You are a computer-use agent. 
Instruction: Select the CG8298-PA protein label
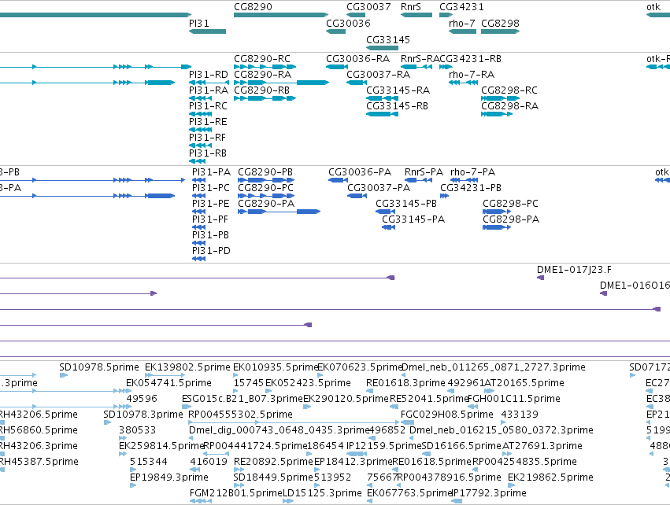click(511, 219)
